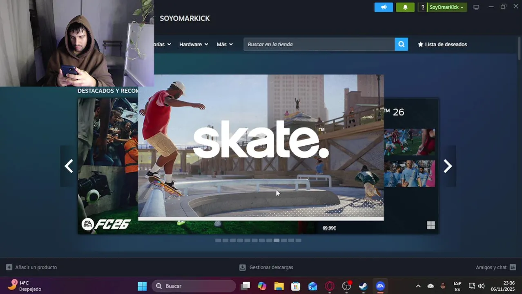Show the previous featured game arrow

coord(69,166)
